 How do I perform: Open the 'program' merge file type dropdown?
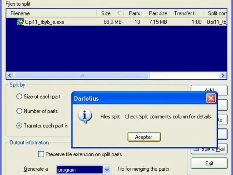pos(107,169)
